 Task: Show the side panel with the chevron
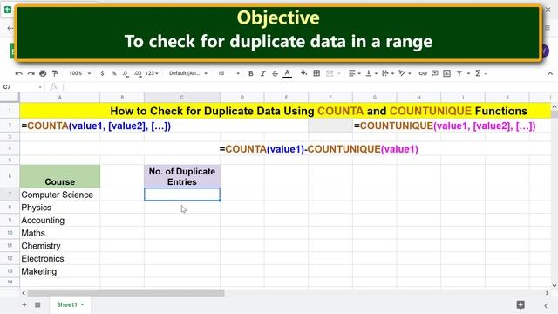pos(546,305)
